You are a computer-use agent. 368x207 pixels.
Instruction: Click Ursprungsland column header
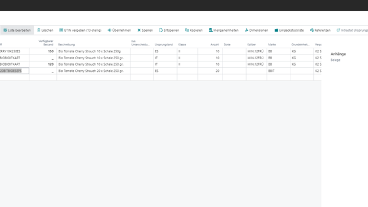click(163, 44)
